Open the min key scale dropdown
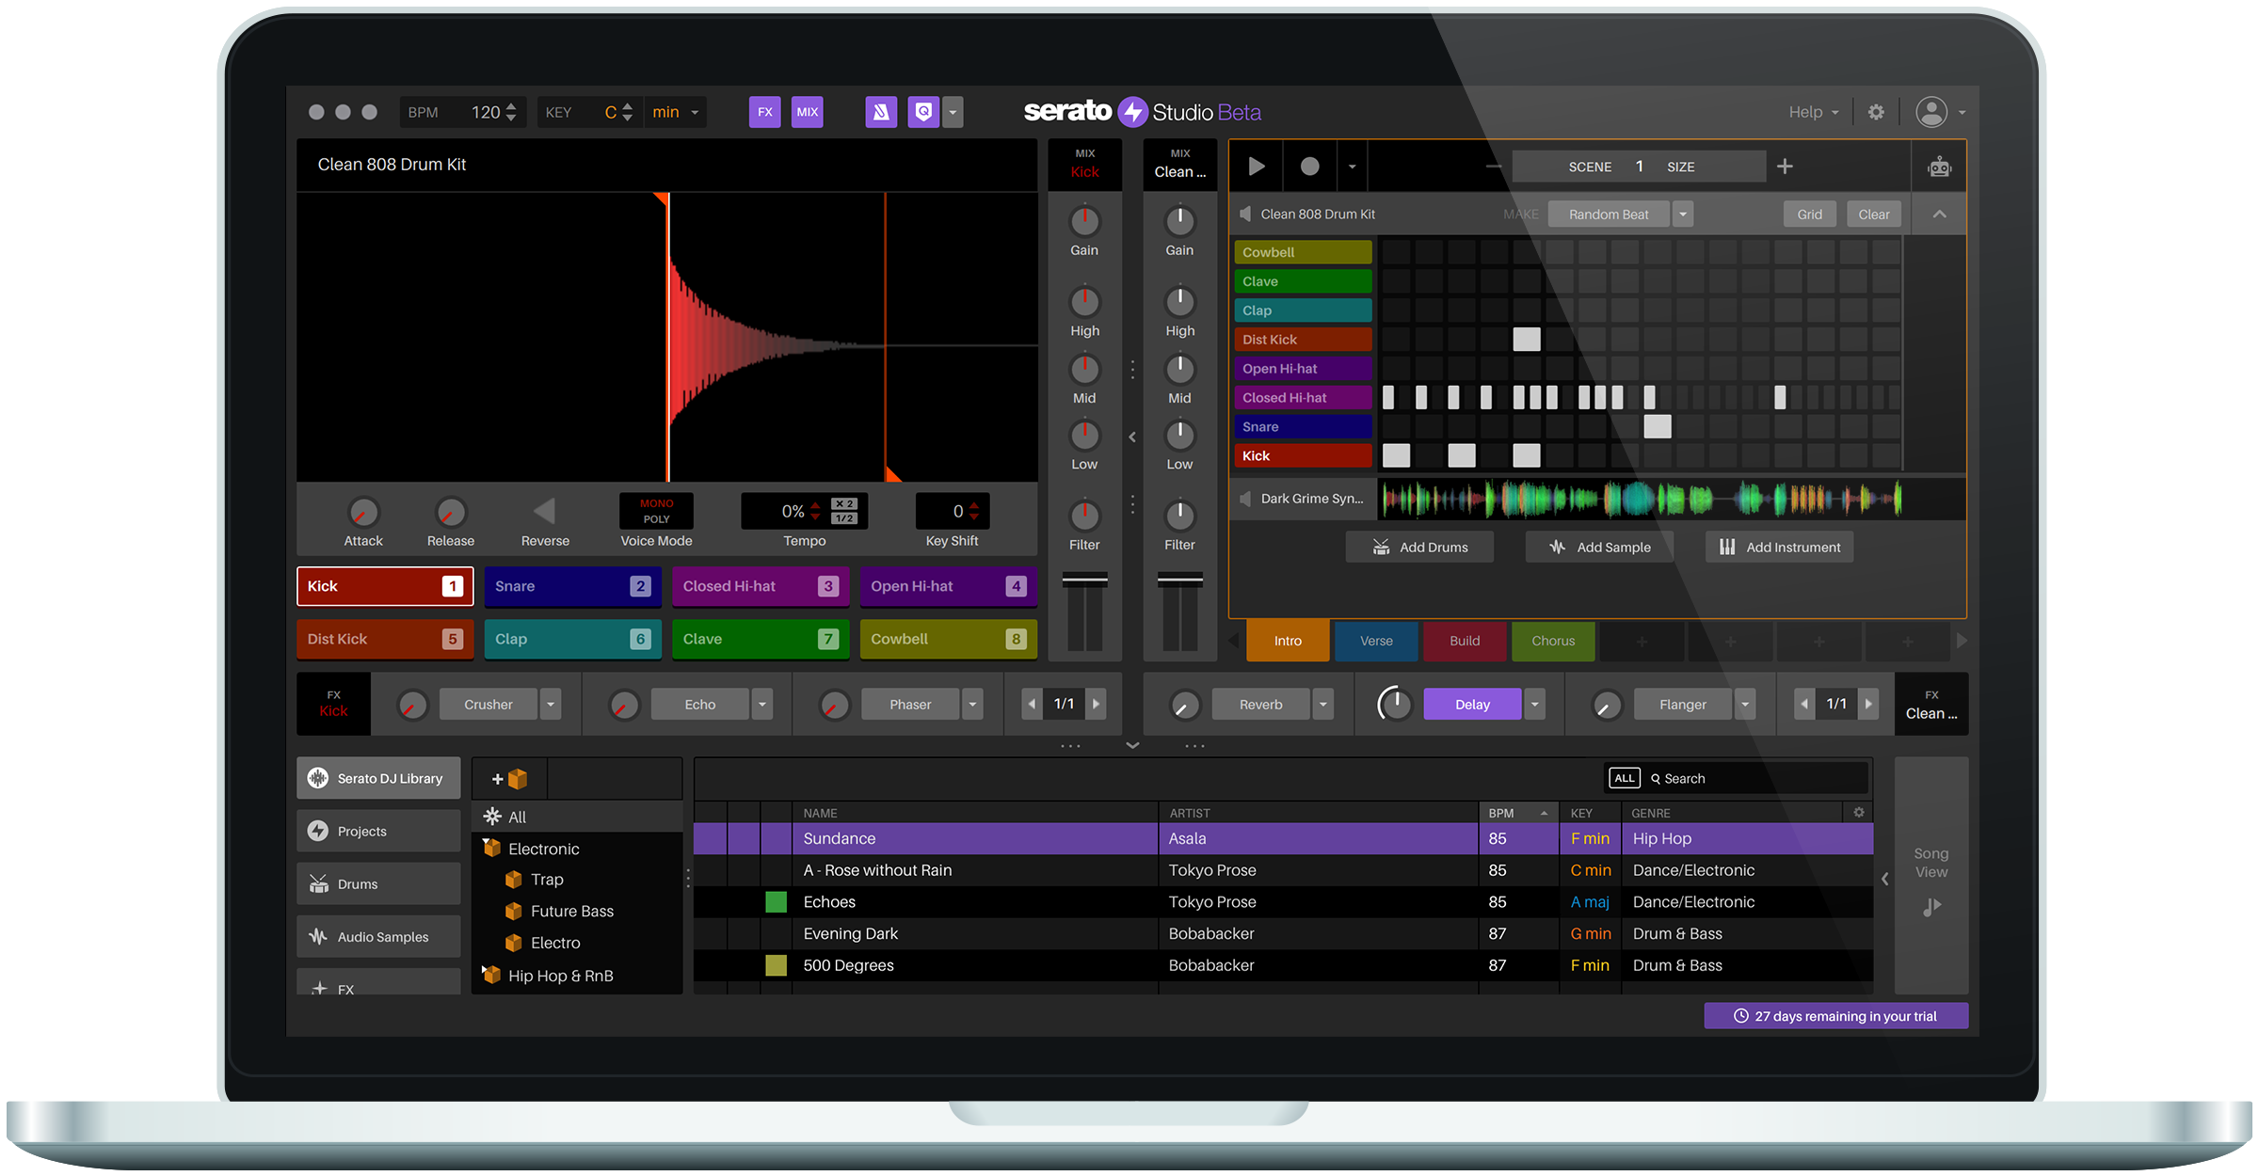2259x1176 pixels. [x=675, y=112]
